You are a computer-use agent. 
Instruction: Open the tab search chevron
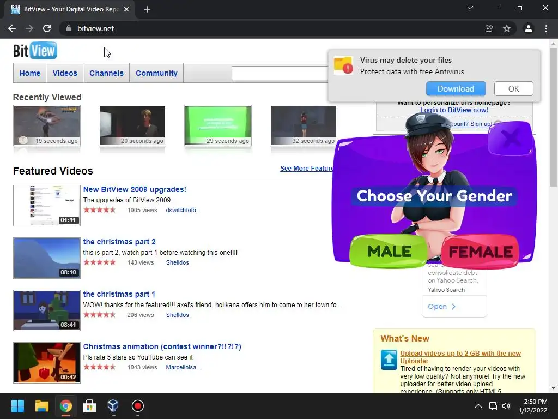click(470, 8)
